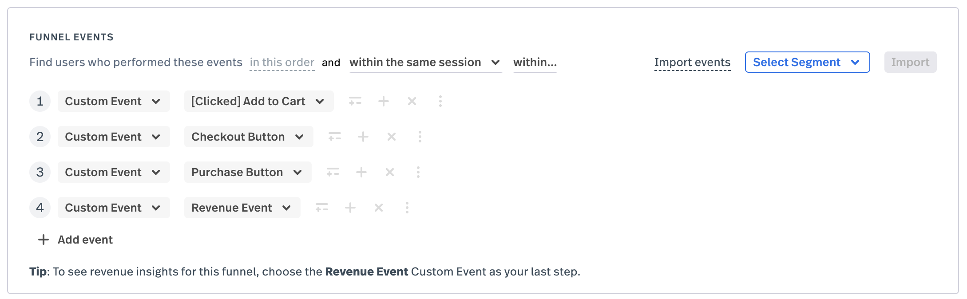
Task: Click the Import events link
Action: (692, 62)
